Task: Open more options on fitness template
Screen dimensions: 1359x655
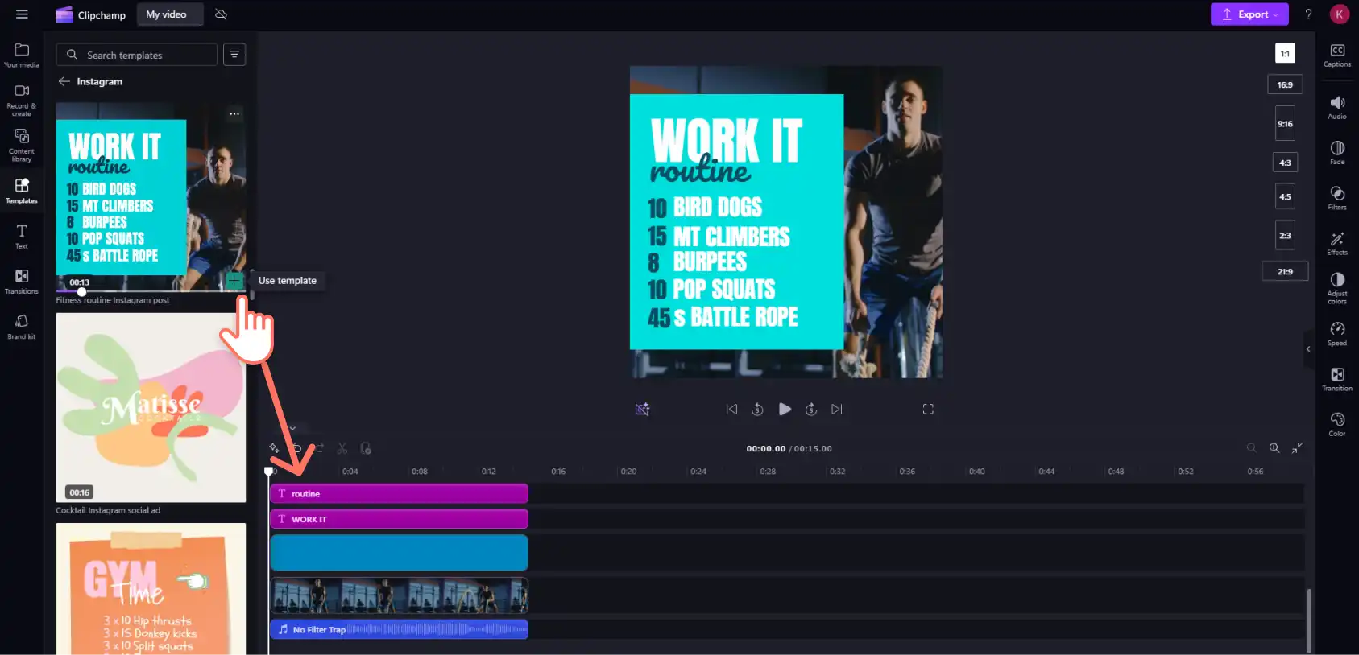Action: (x=234, y=114)
